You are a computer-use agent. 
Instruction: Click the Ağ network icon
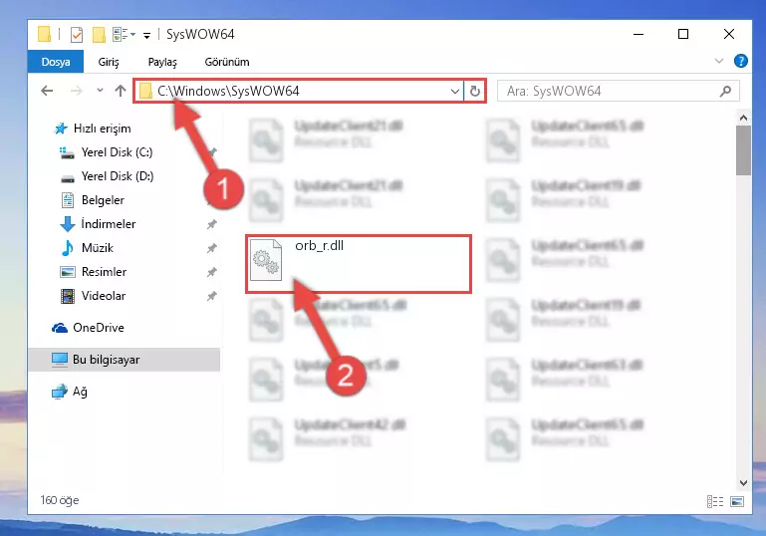click(60, 392)
